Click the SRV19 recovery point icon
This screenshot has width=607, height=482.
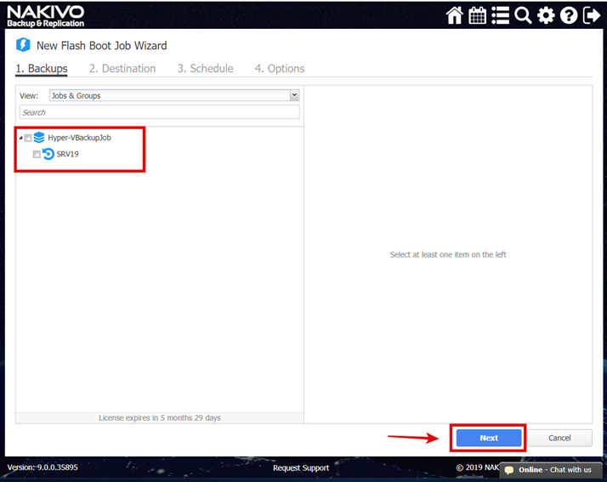tap(48, 154)
